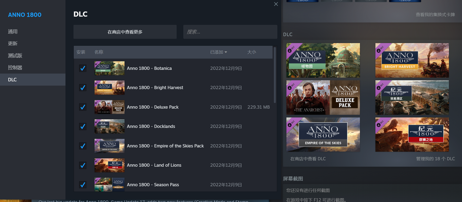Toggle the Land of Lions install checkbox
The height and width of the screenshot is (202, 462).
(x=83, y=165)
